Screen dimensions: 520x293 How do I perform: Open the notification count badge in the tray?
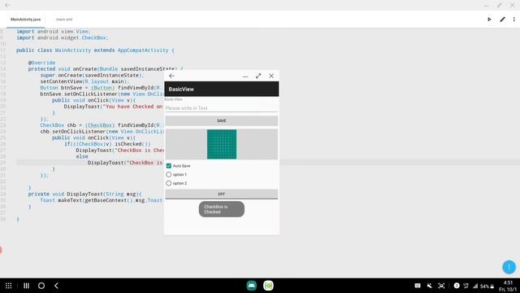[457, 286]
